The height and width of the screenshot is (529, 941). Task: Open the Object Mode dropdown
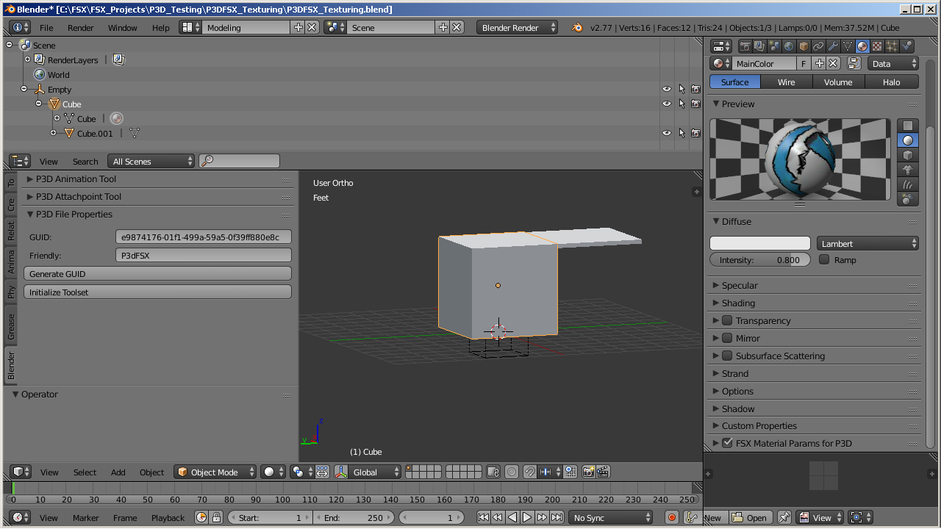[x=215, y=472]
